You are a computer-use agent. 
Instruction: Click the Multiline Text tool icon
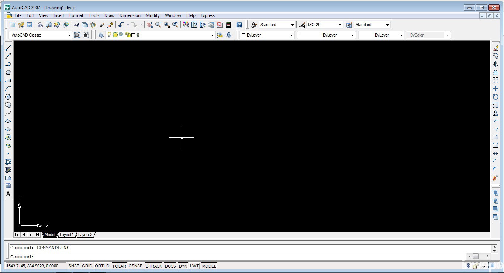[x=8, y=194]
